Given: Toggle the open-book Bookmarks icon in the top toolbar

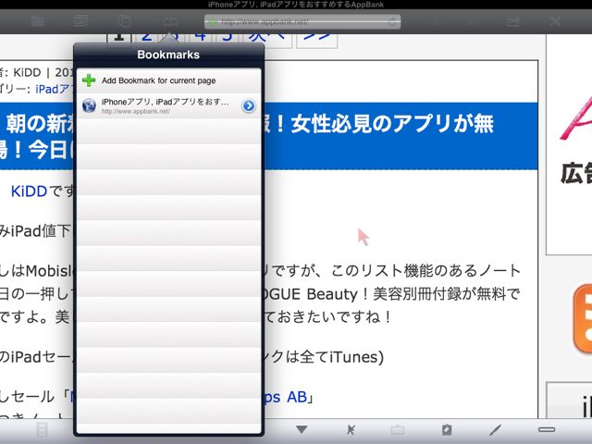Looking at the screenshot, I should 170,21.
